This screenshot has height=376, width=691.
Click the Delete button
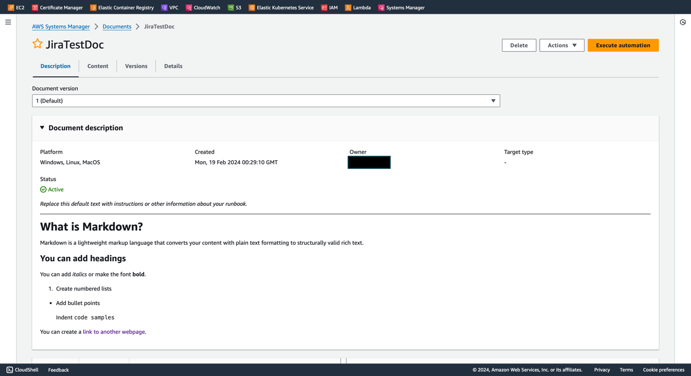click(519, 45)
